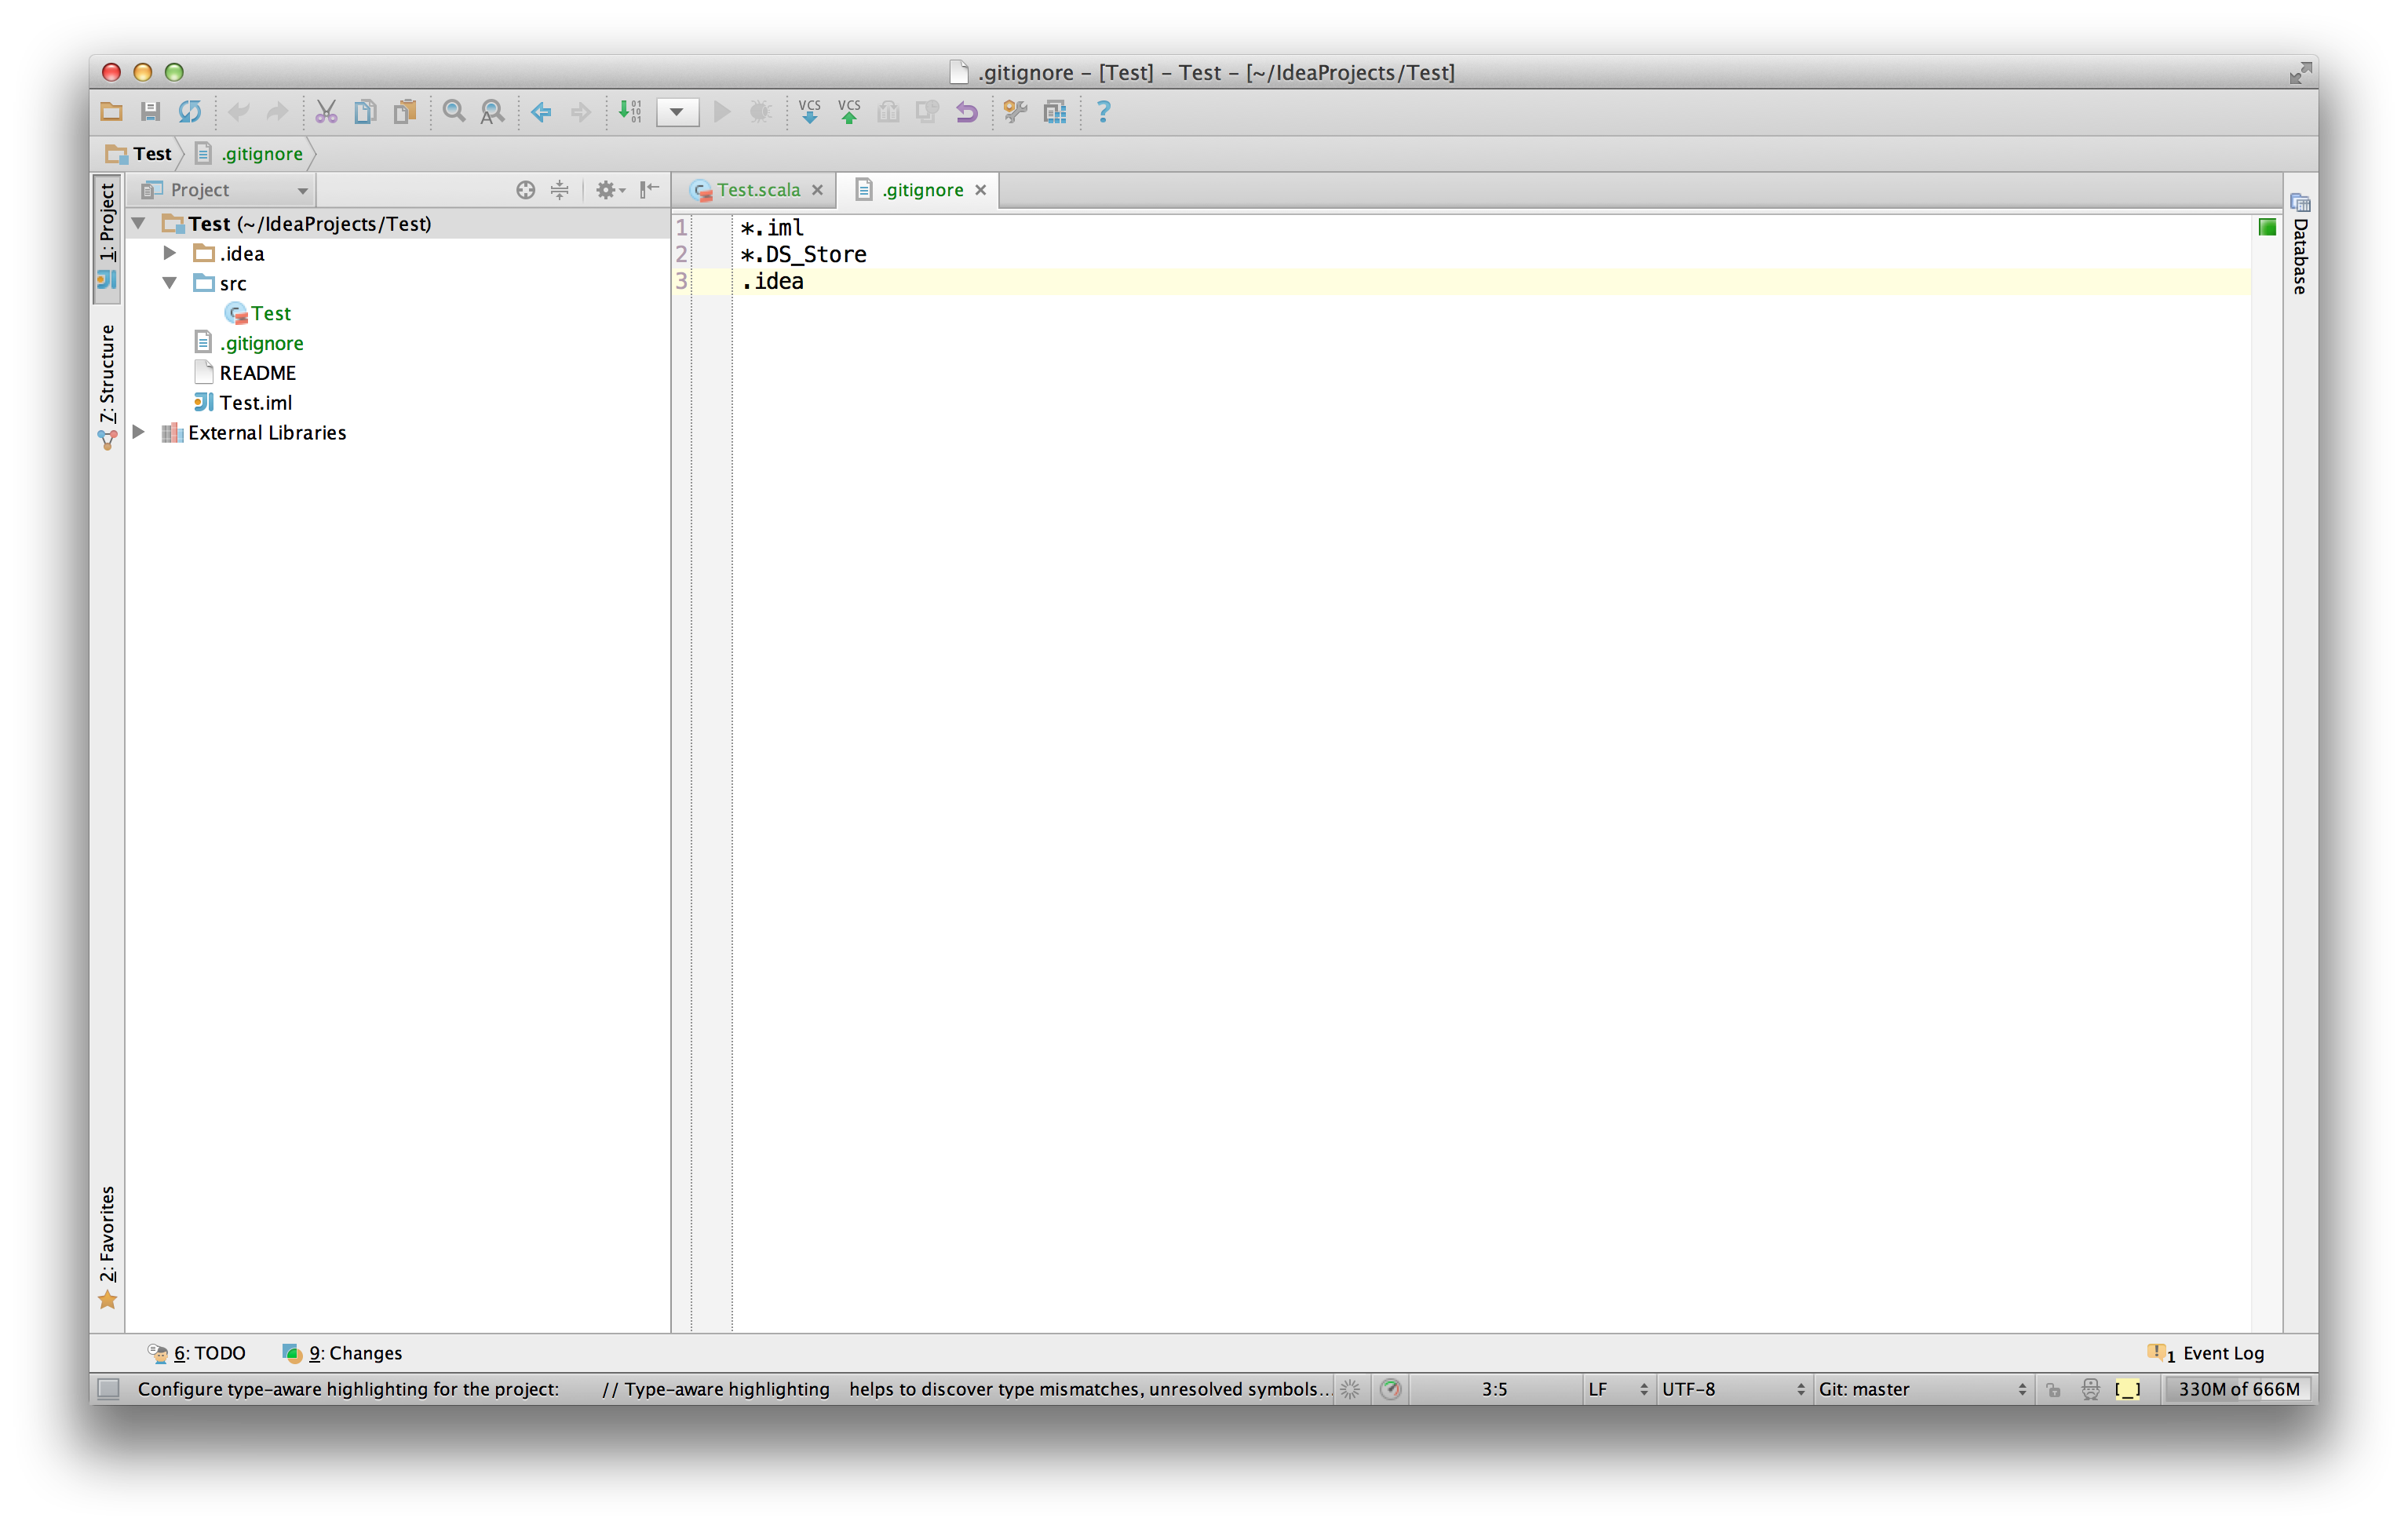Toggle Hector inspector icon in status bar
Screen dimensions: 2408x1529
(2090, 1388)
